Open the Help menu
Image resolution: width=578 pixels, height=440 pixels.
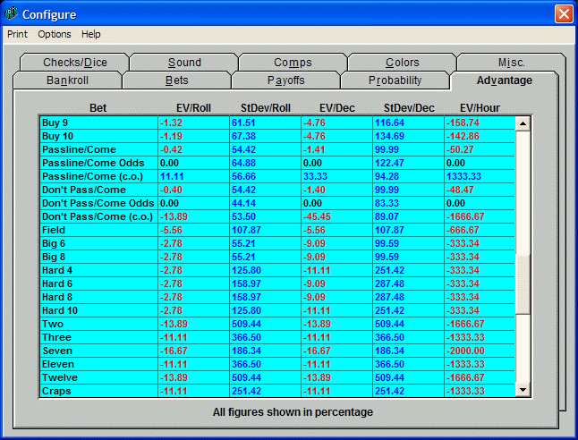pos(91,34)
